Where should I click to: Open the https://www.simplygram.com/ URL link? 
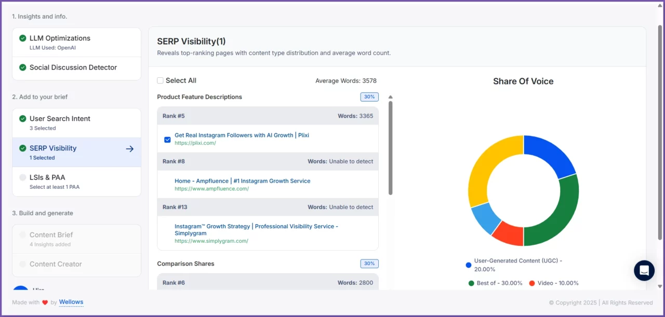tap(211, 241)
